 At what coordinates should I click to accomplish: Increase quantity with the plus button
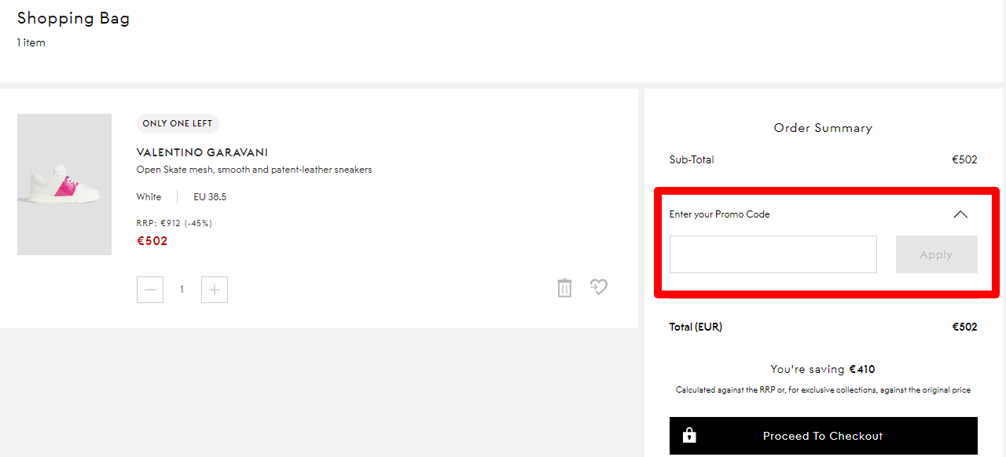tap(215, 290)
